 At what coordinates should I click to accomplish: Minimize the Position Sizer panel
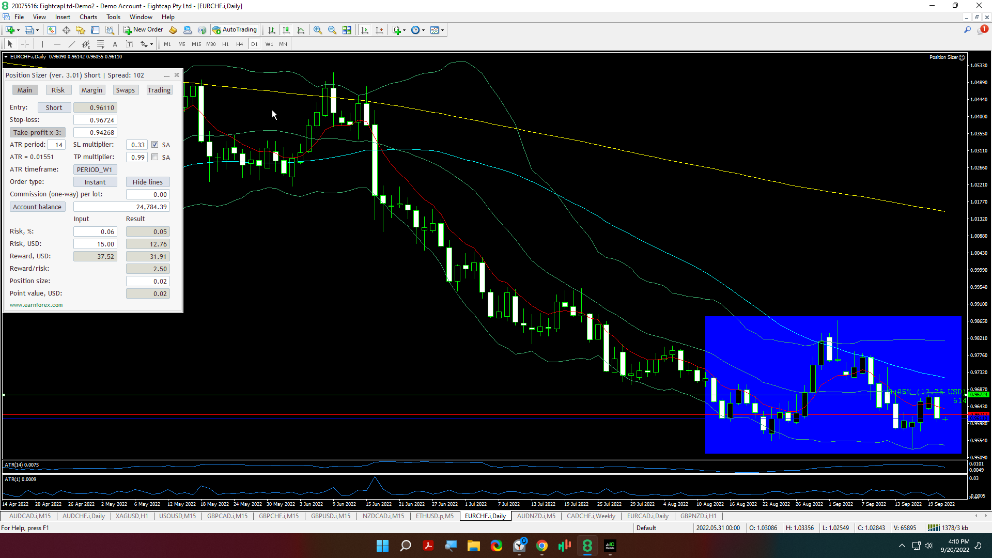pyautogui.click(x=166, y=75)
